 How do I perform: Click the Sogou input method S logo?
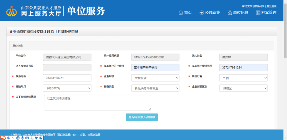3,138
